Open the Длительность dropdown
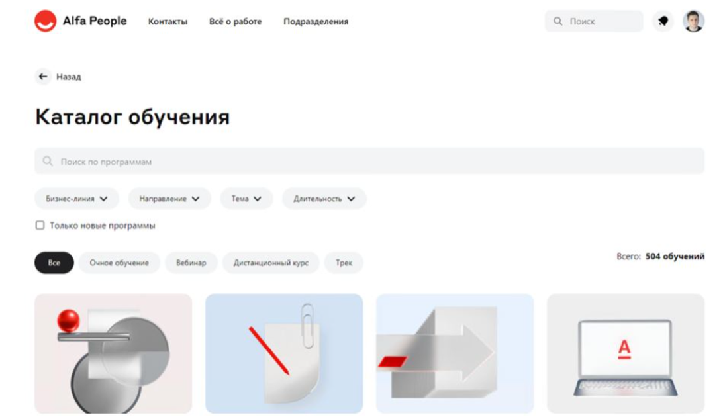Viewport: 723px width, 417px height. pos(324,199)
